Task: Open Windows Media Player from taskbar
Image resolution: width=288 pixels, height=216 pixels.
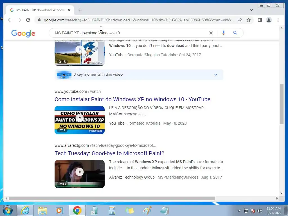Action: [x=60, y=211]
